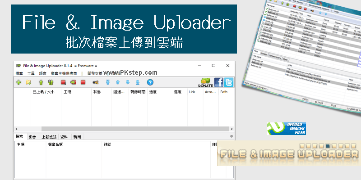
Task: Click the 速度 column header
Action: click(x=158, y=92)
